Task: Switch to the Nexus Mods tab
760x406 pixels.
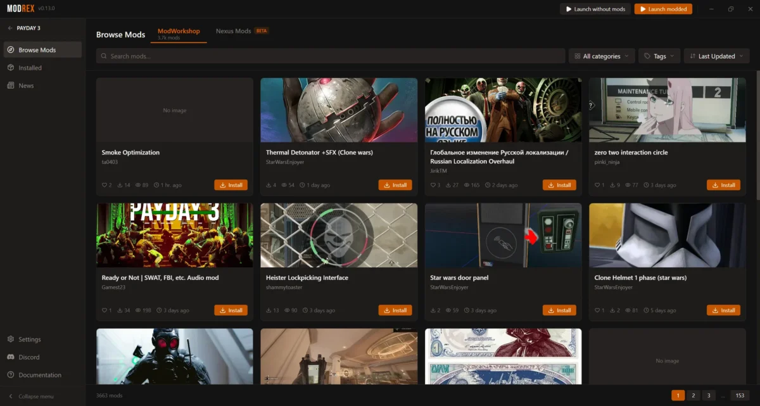Action: click(241, 31)
